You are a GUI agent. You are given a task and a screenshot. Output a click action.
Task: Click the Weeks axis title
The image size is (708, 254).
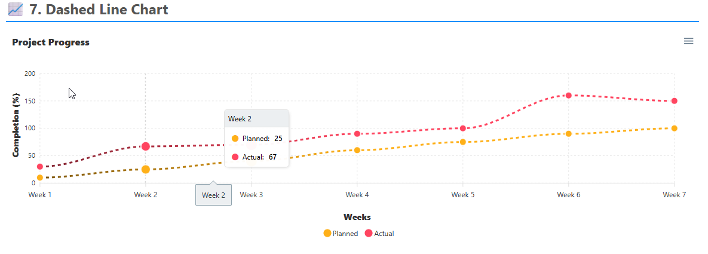point(357,217)
